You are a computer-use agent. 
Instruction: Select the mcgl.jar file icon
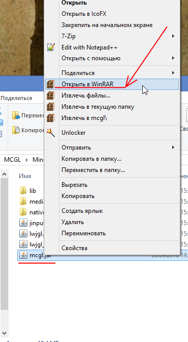point(23,255)
